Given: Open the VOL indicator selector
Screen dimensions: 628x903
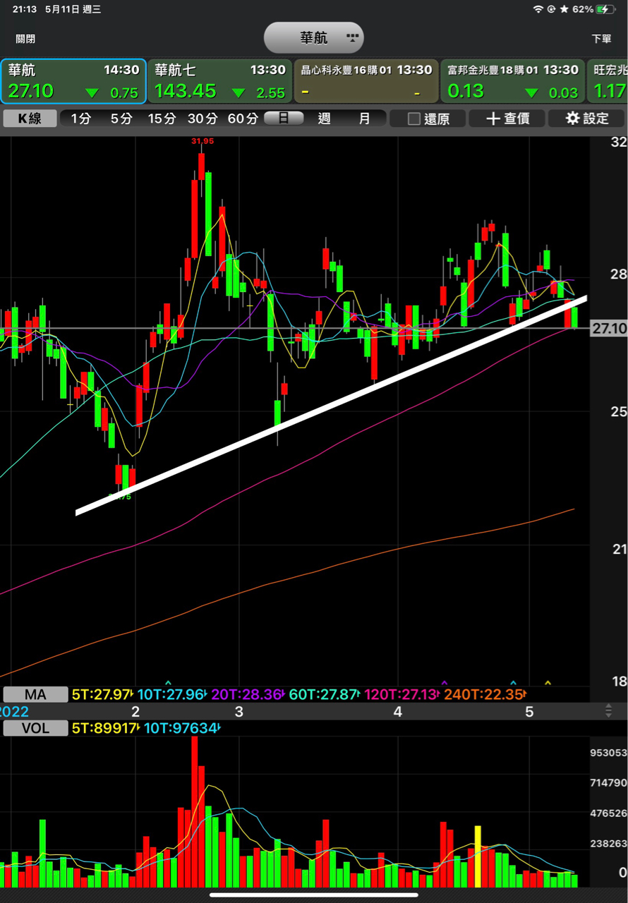Looking at the screenshot, I should tap(35, 728).
